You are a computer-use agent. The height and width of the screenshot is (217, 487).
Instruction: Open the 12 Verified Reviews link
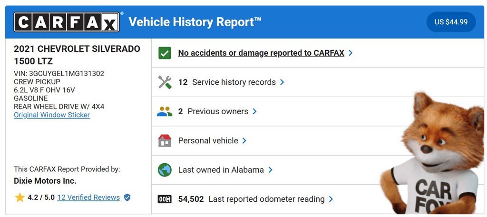[x=88, y=197]
